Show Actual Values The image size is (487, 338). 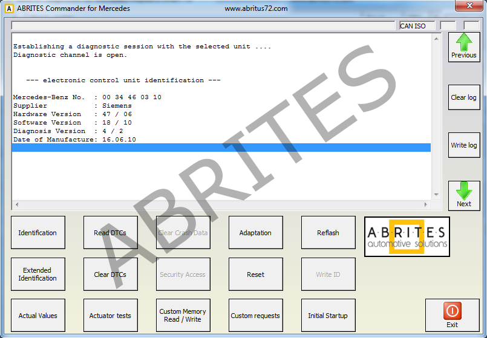click(x=38, y=316)
